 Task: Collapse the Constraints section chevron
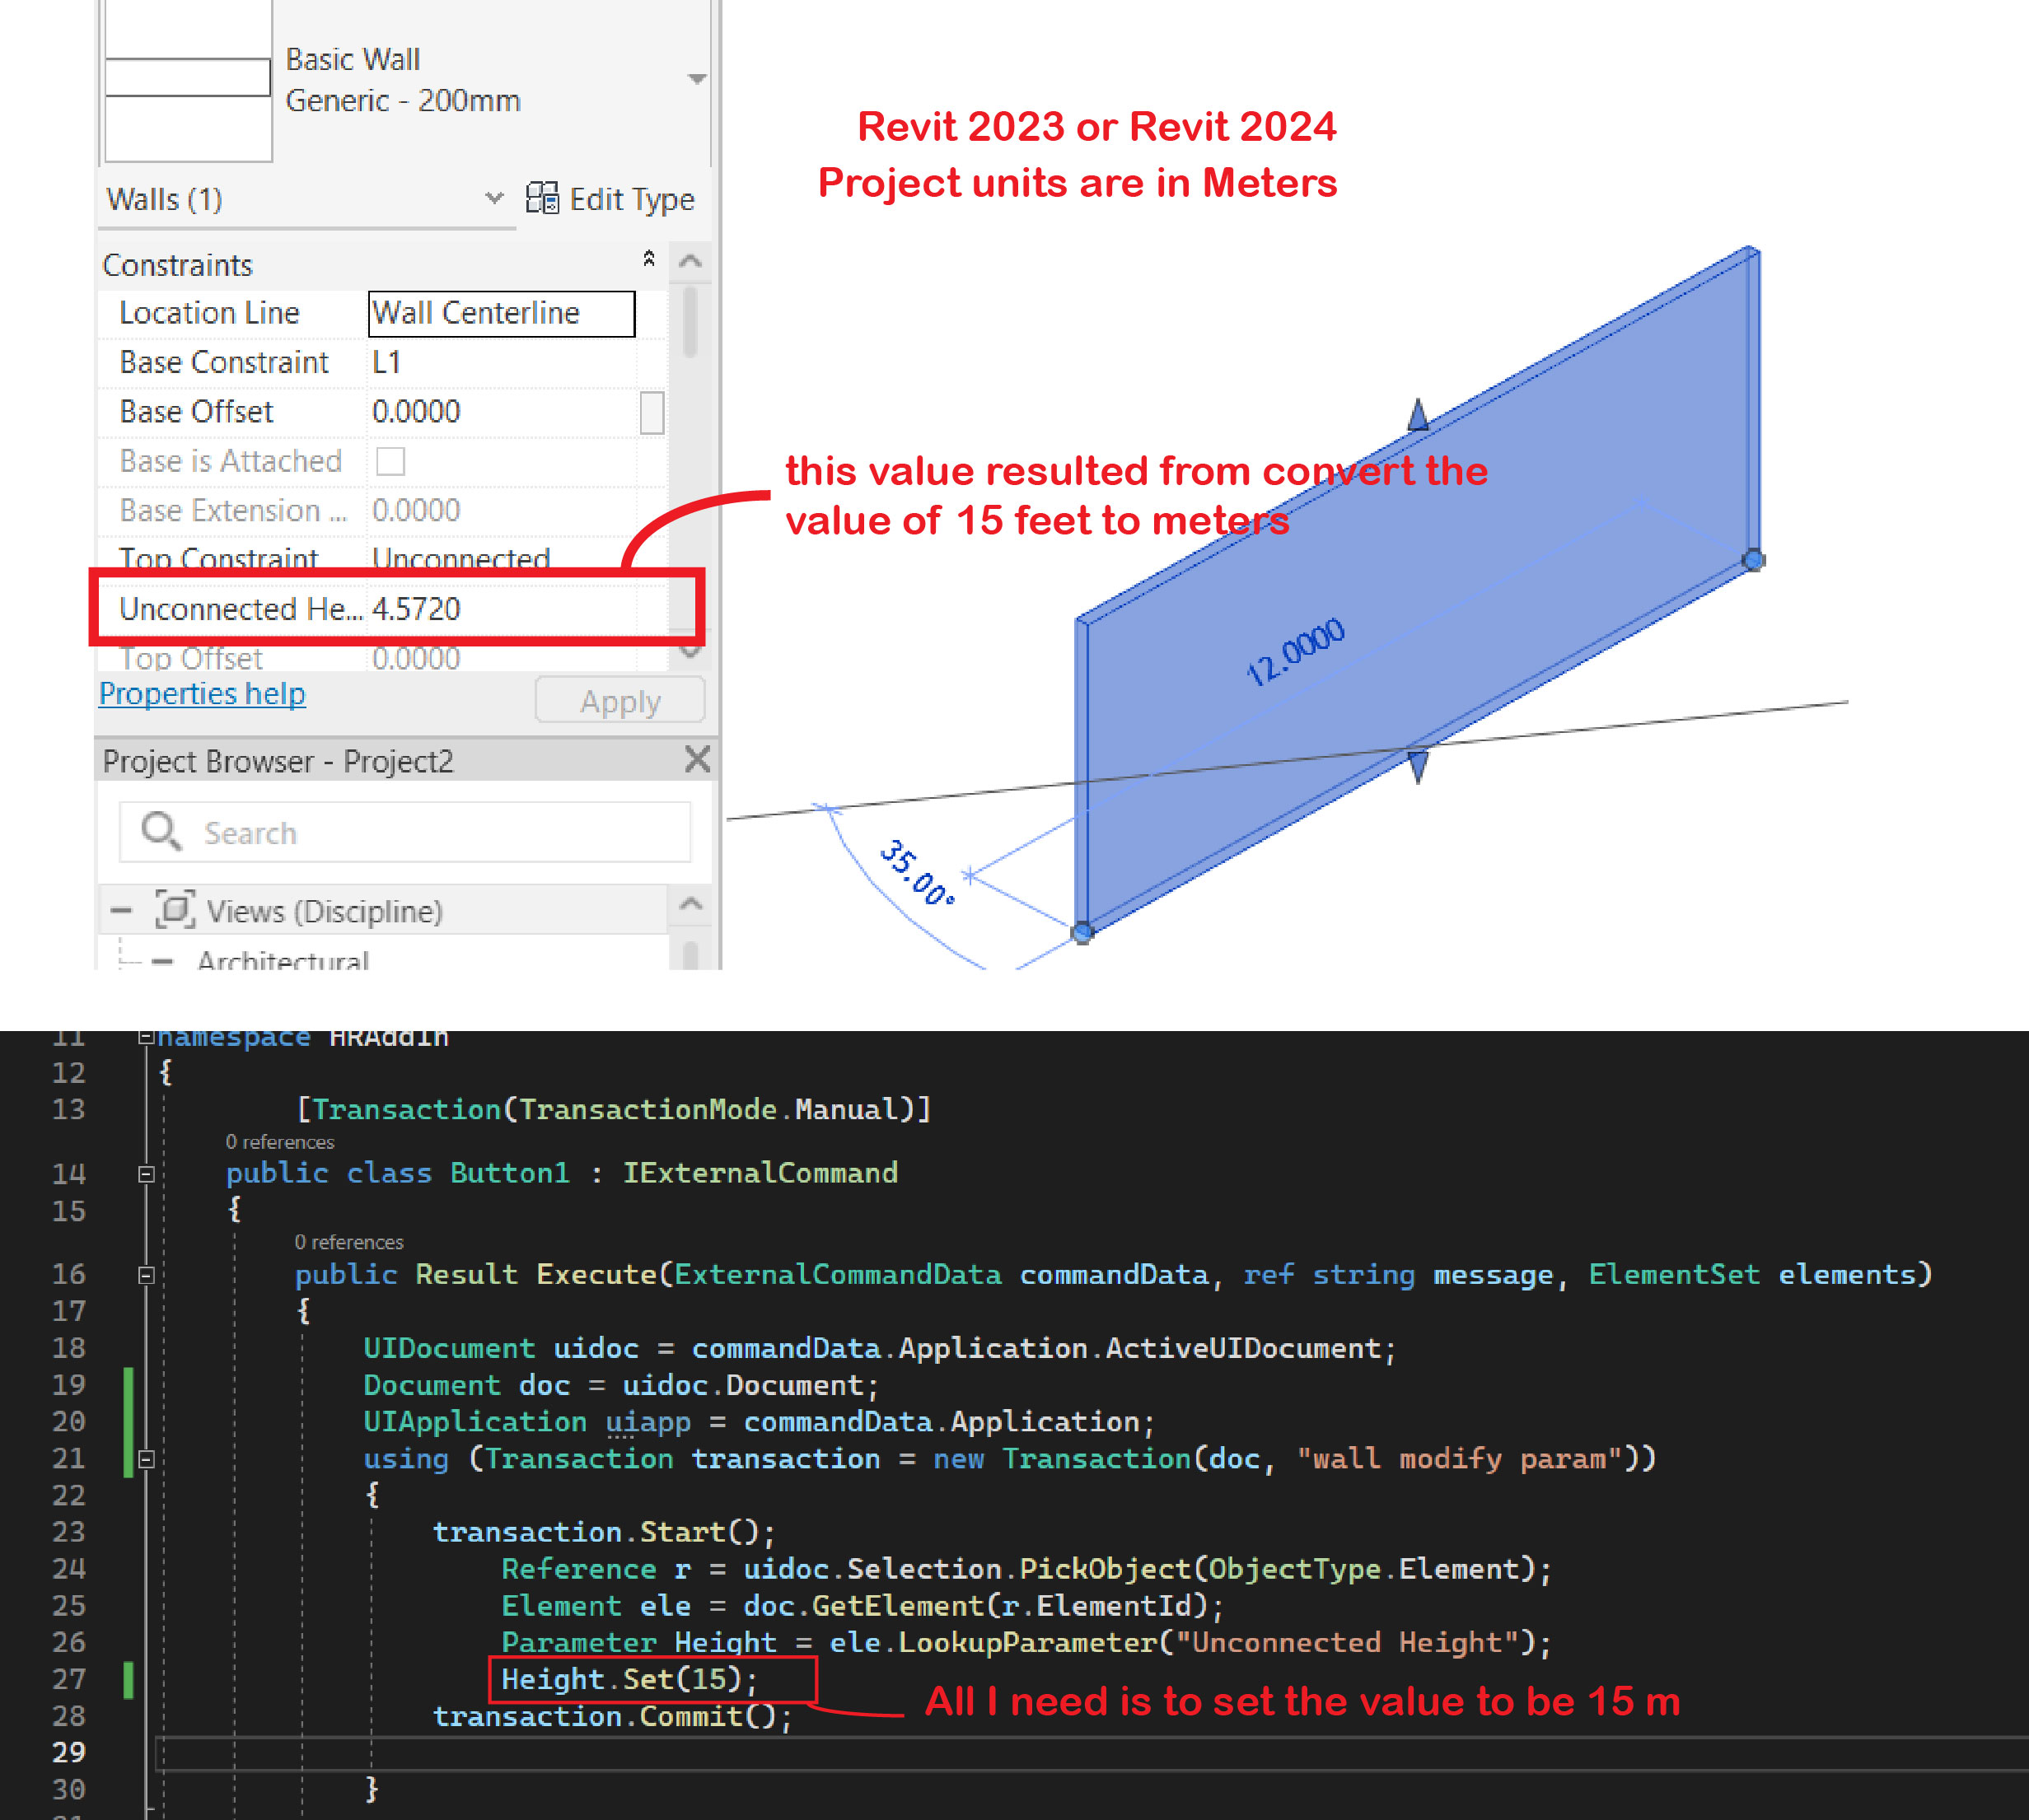click(648, 258)
